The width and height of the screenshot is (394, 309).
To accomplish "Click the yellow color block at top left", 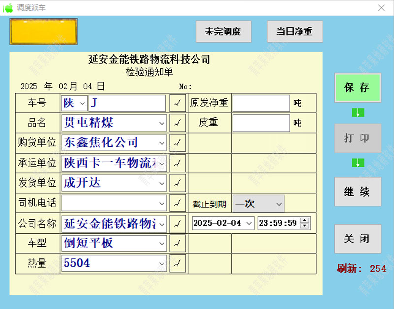I will click(43, 32).
